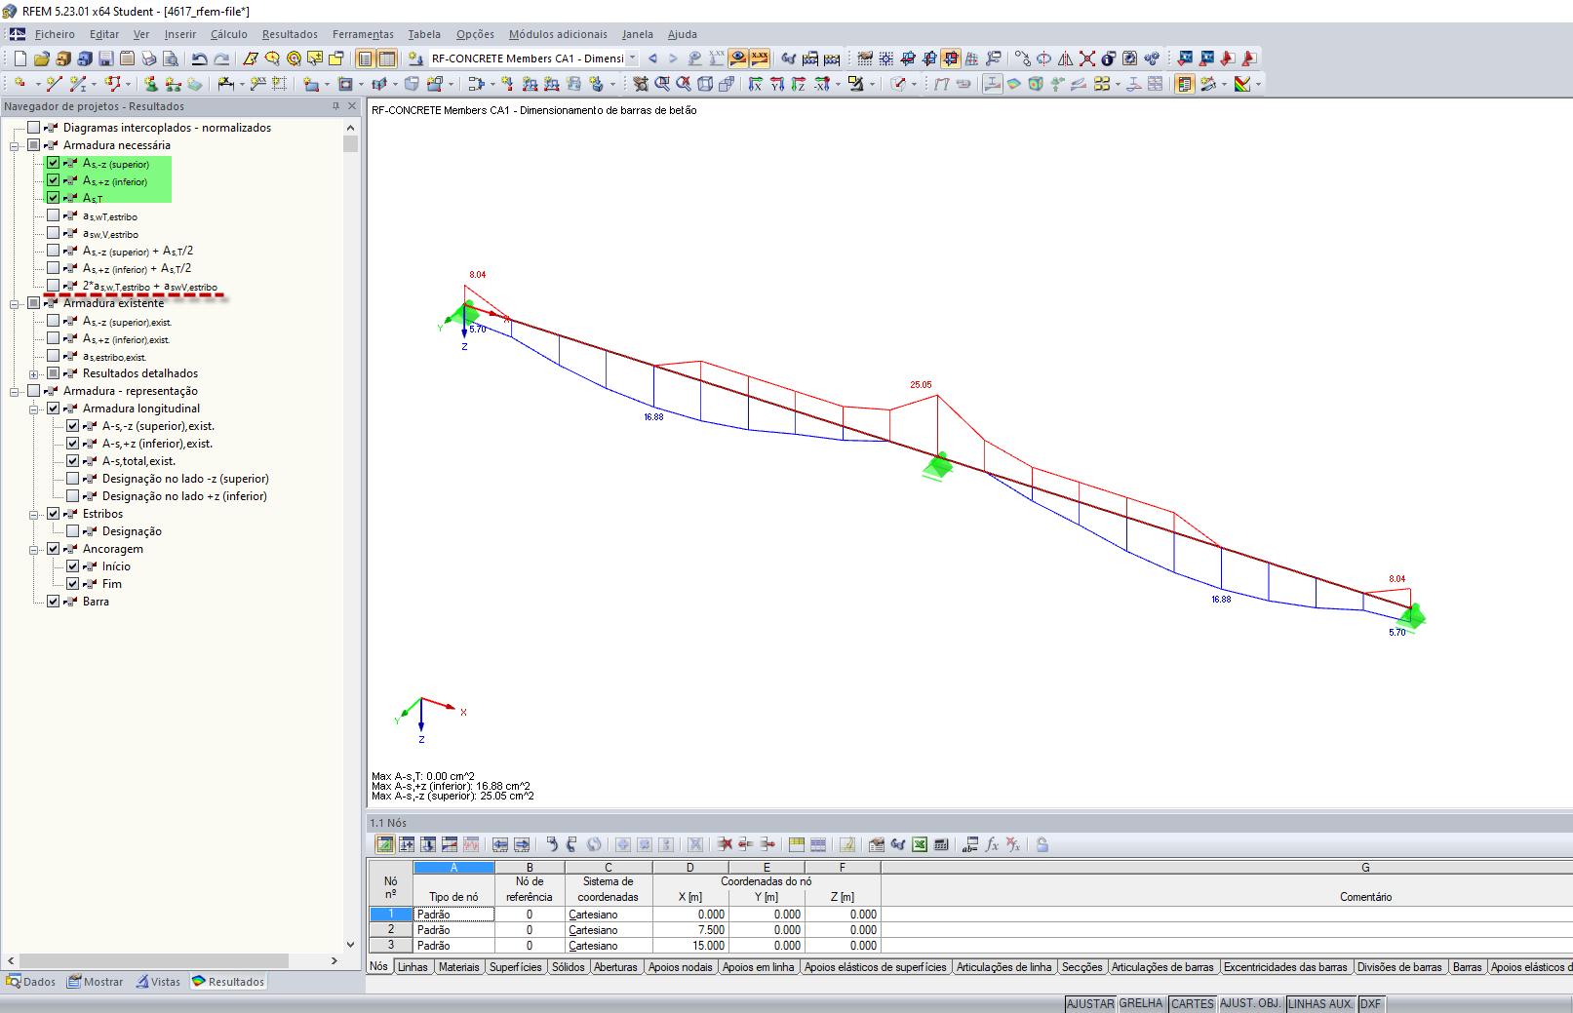Viewport: 1573px width, 1013px height.
Task: Collapse the Ancoragem tree node
Action: (x=34, y=550)
